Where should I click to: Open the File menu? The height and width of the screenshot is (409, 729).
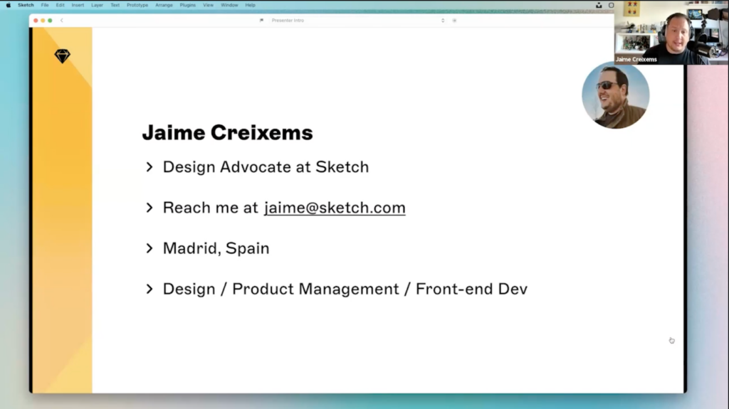pyautogui.click(x=45, y=5)
